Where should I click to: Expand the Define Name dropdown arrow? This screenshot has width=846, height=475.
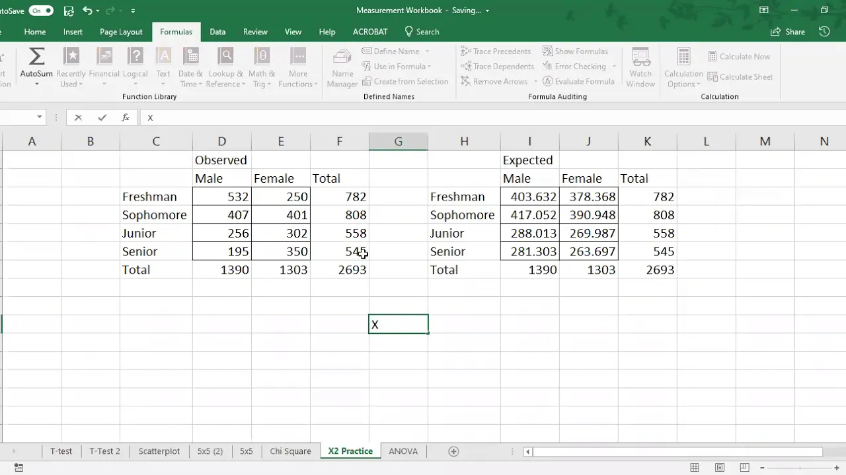click(427, 51)
